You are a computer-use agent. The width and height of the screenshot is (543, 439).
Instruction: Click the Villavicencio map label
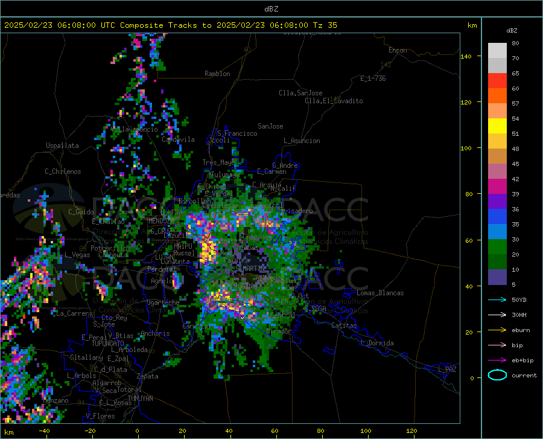pyautogui.click(x=134, y=129)
